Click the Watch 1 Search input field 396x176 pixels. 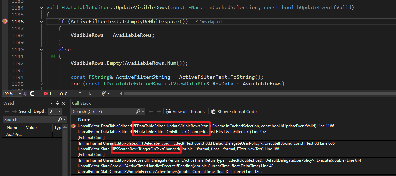click(30, 120)
